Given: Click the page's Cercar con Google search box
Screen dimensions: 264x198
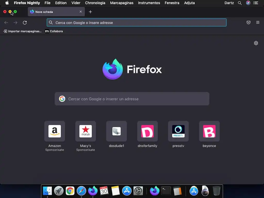Looking at the screenshot, I should click(x=132, y=99).
